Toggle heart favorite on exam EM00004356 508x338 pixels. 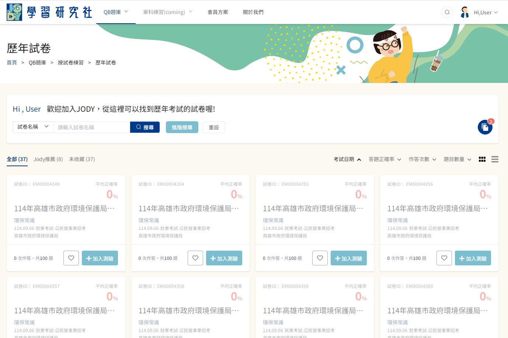point(444,258)
